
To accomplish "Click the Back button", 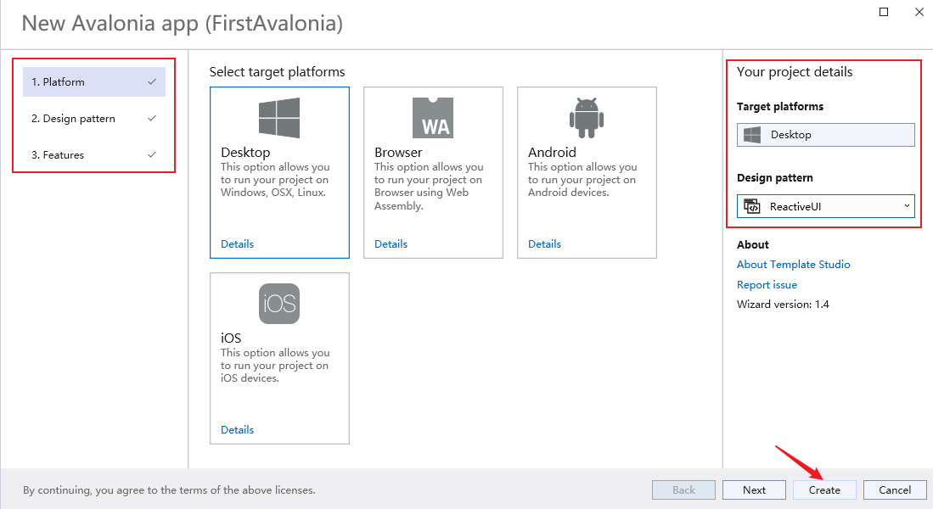I will [x=683, y=490].
